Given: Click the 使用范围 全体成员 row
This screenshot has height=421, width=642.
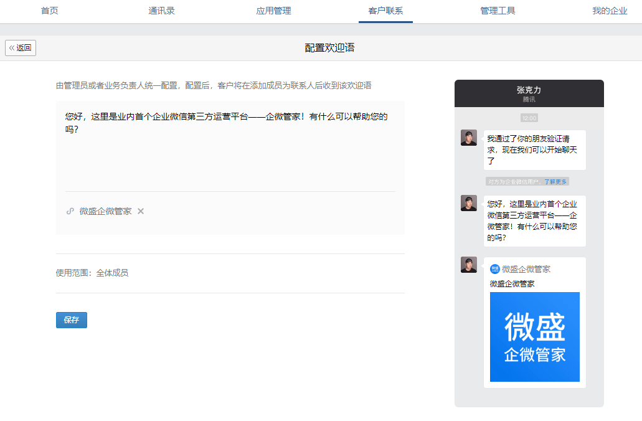Looking at the screenshot, I should coord(230,273).
